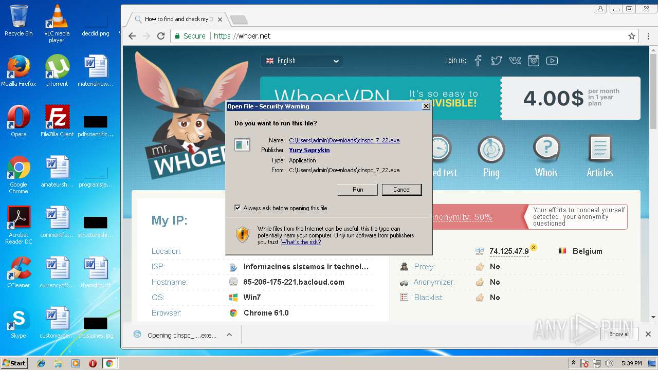Screen dimensions: 658x370
Task: Open the currencyoff document file
Action: click(57, 272)
